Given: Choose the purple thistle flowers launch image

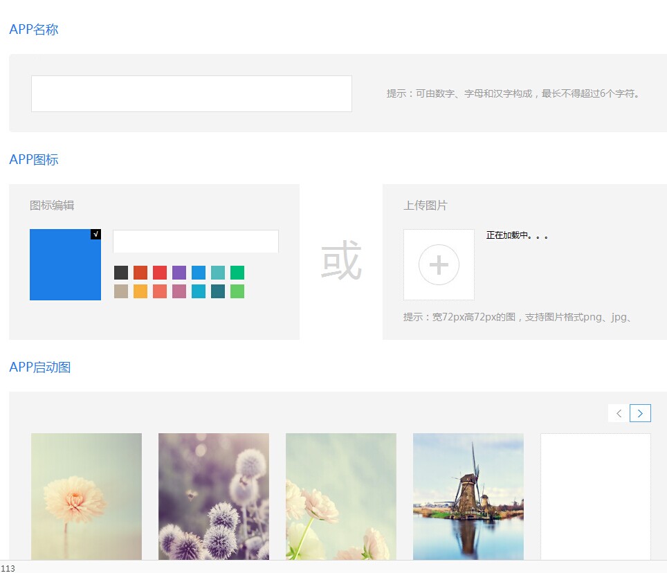Looking at the screenshot, I should click(x=214, y=496).
